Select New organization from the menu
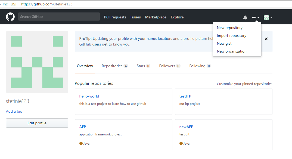292x159 pixels. coord(231,51)
